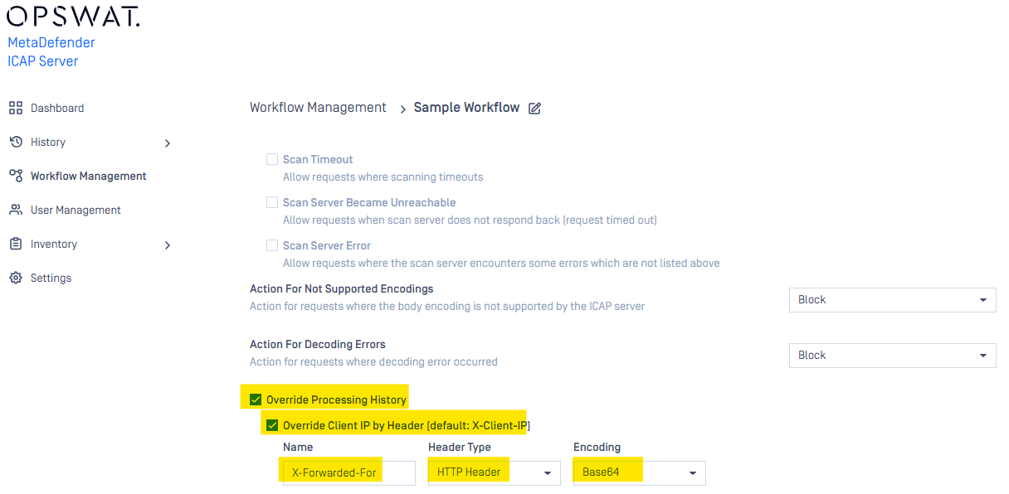Click the edit pencil beside Sample Workflow
The width and height of the screenshot is (1009, 494).
point(534,109)
